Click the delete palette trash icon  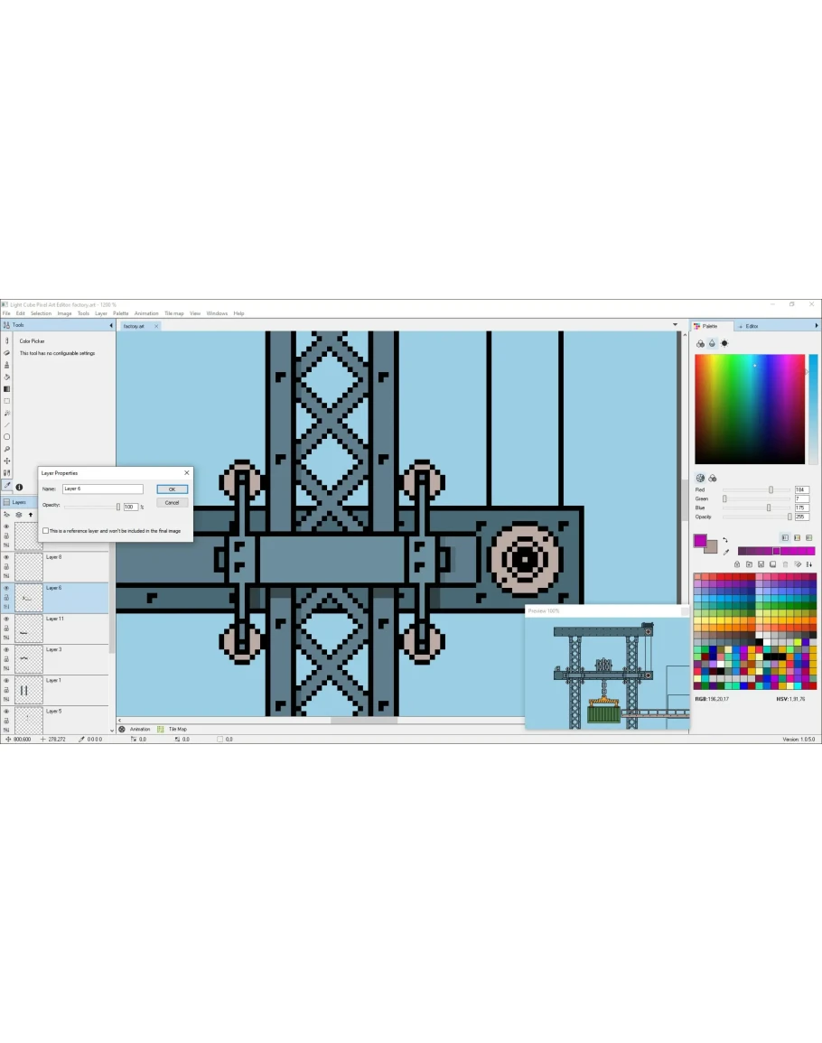(785, 564)
